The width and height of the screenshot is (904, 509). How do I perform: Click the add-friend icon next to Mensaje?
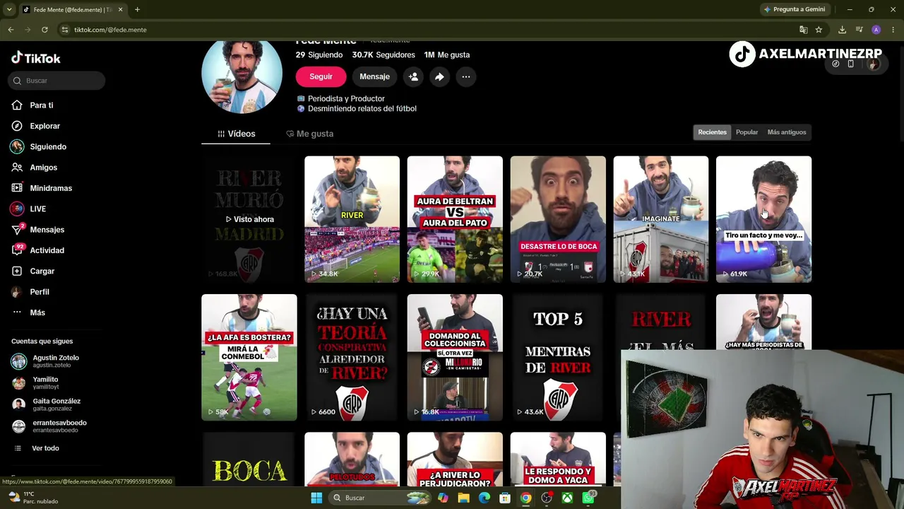click(414, 76)
